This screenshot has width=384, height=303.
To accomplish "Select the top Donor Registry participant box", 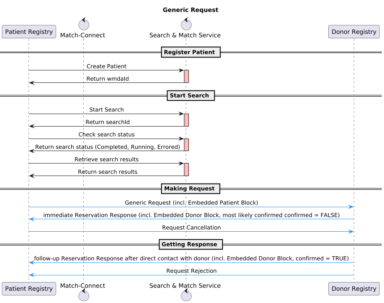I will click(x=354, y=32).
